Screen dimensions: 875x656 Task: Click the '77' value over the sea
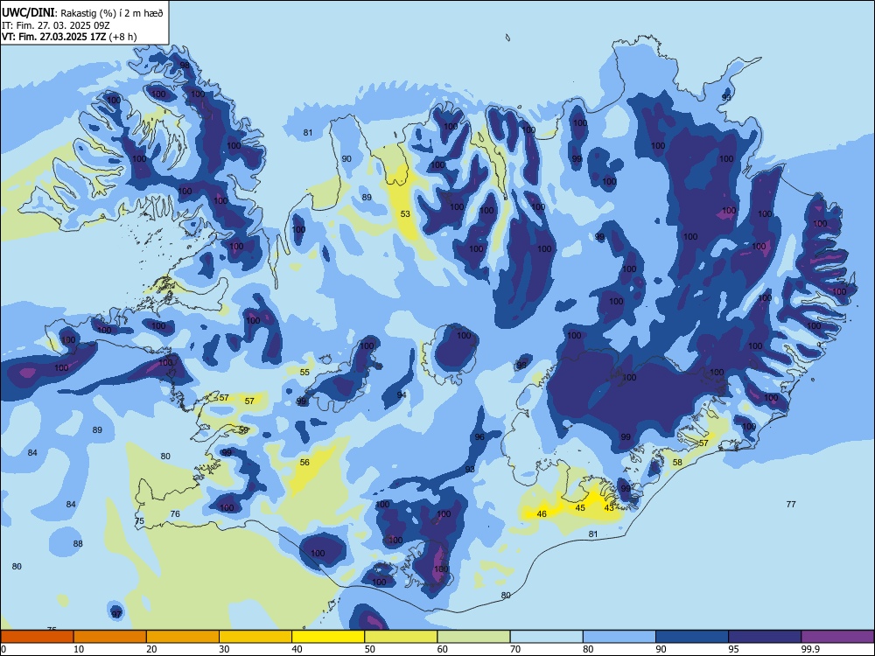791,505
